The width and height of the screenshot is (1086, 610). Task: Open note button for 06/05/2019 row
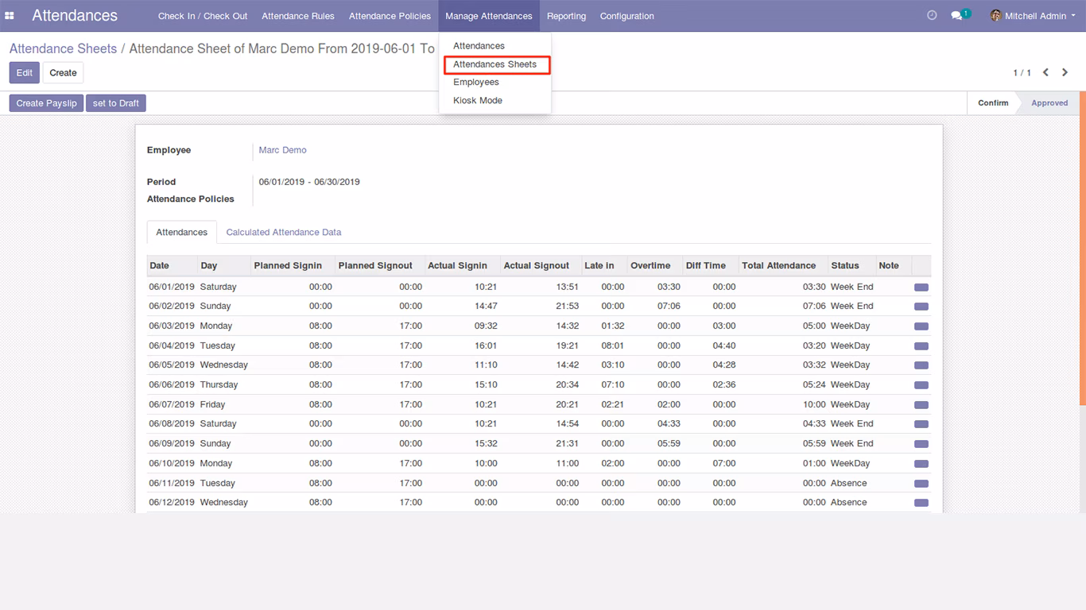pyautogui.click(x=921, y=365)
